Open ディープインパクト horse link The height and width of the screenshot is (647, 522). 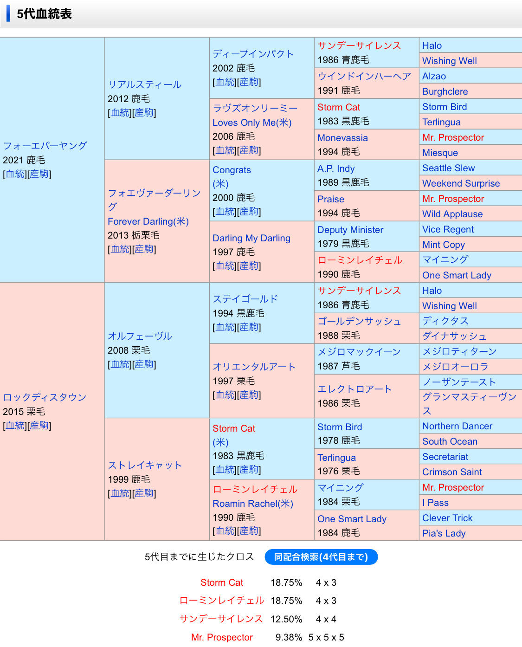pos(253,54)
